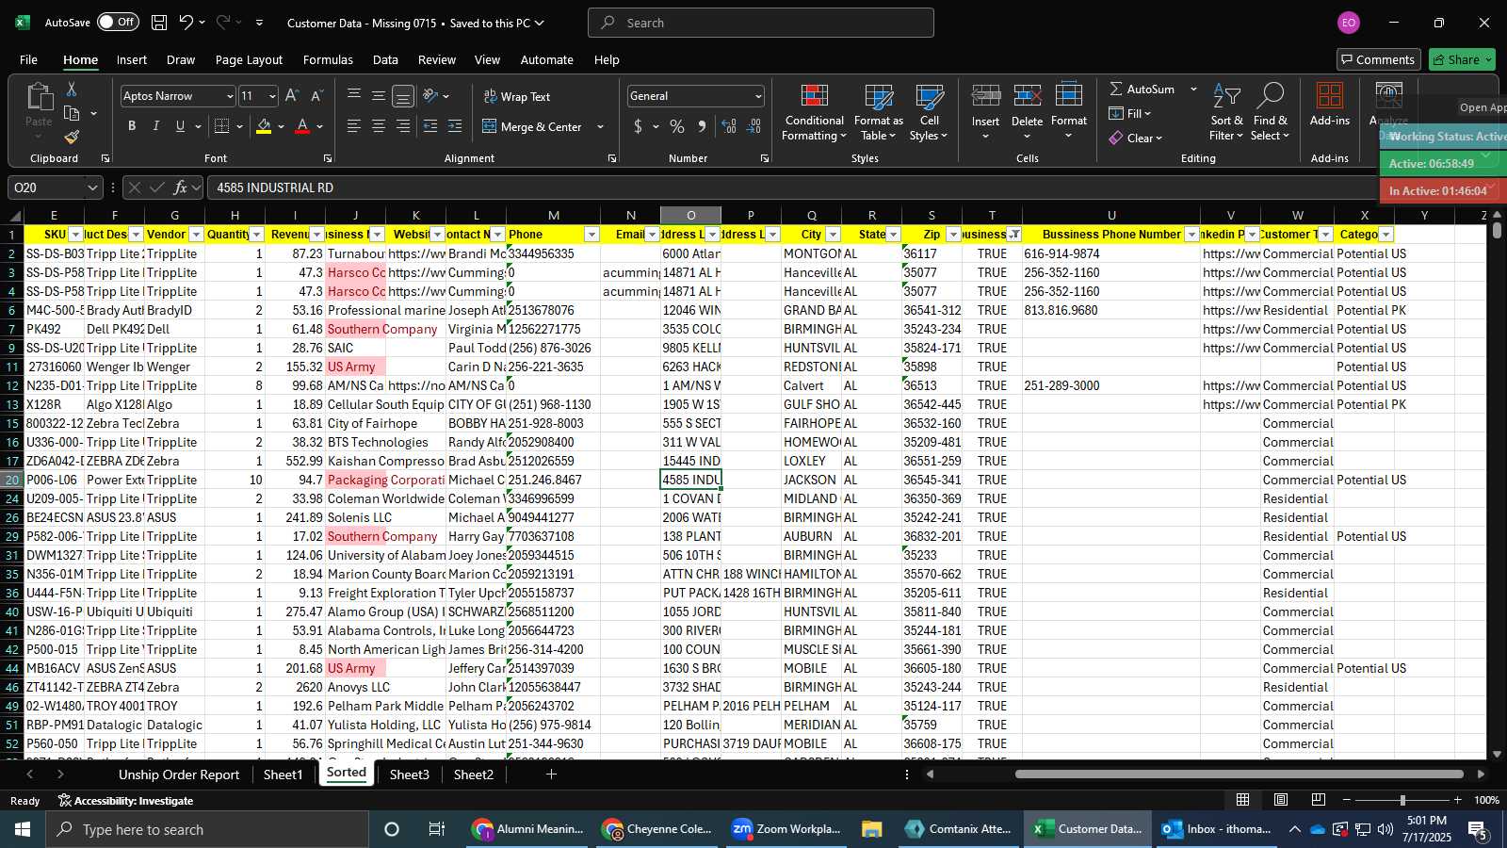This screenshot has width=1507, height=848.
Task: Open the Aptos Narrow font name dropdown
Action: click(229, 96)
